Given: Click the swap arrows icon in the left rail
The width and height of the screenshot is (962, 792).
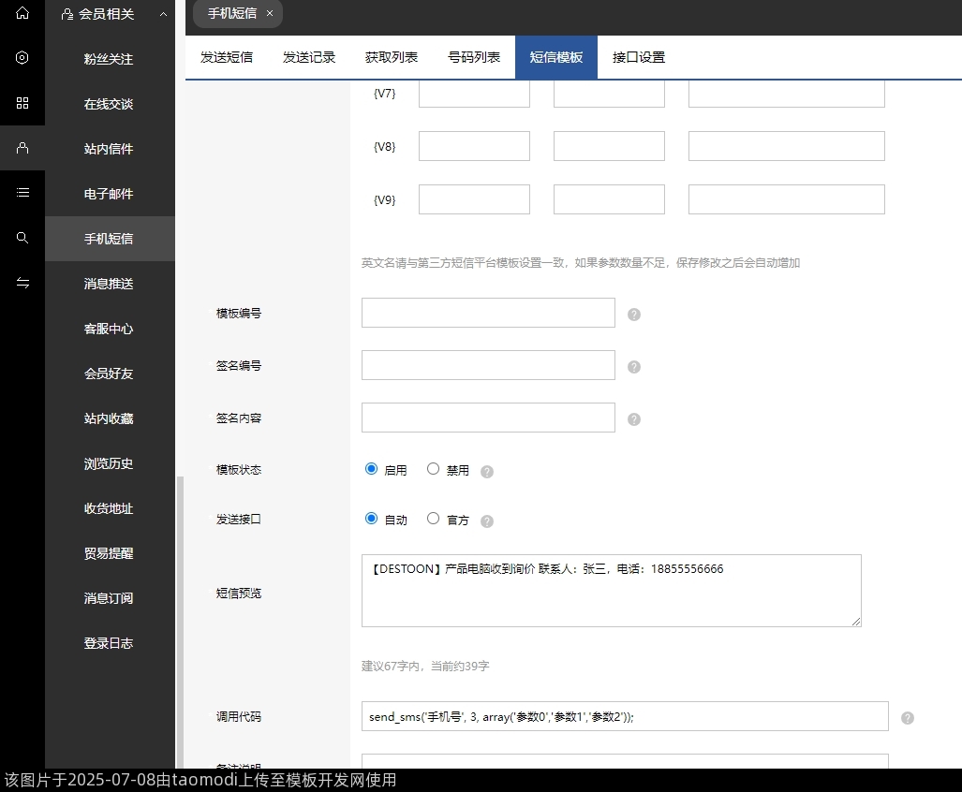Looking at the screenshot, I should tap(22, 283).
